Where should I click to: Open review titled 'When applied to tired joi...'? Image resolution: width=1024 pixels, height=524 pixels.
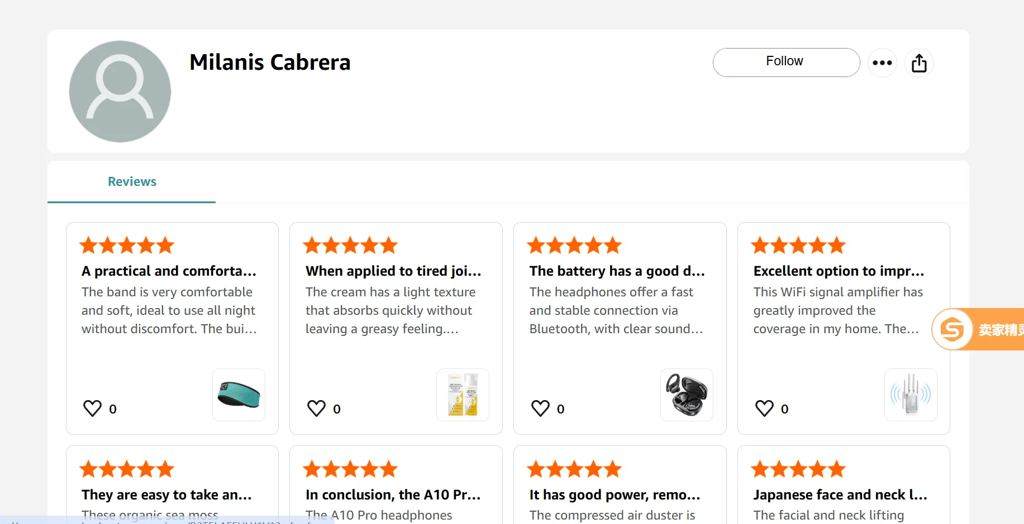[x=393, y=271]
